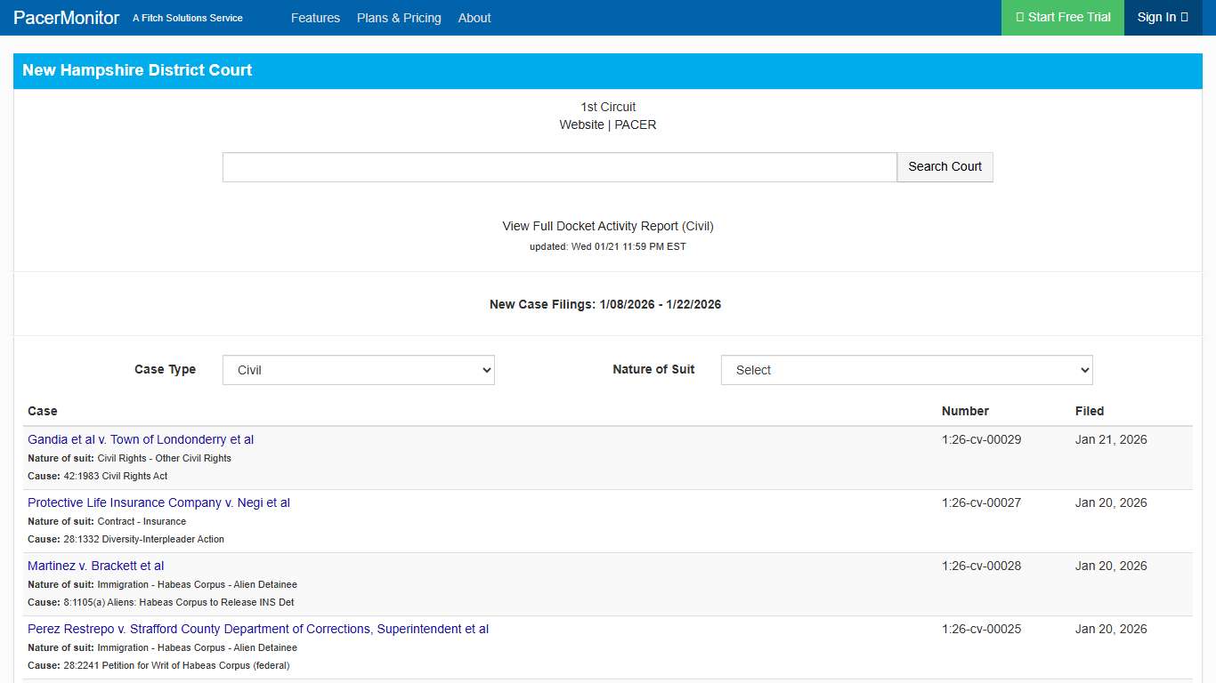Click the Sign In padlock icon
The width and height of the screenshot is (1216, 683).
tap(1184, 17)
